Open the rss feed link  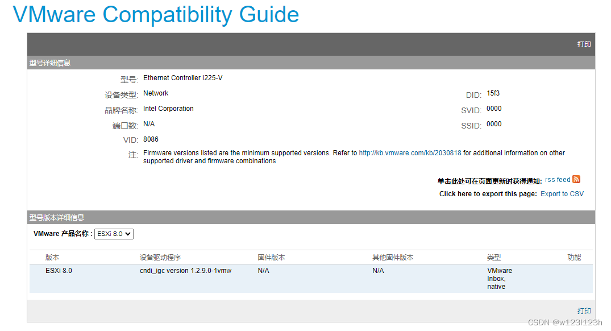[x=558, y=180]
